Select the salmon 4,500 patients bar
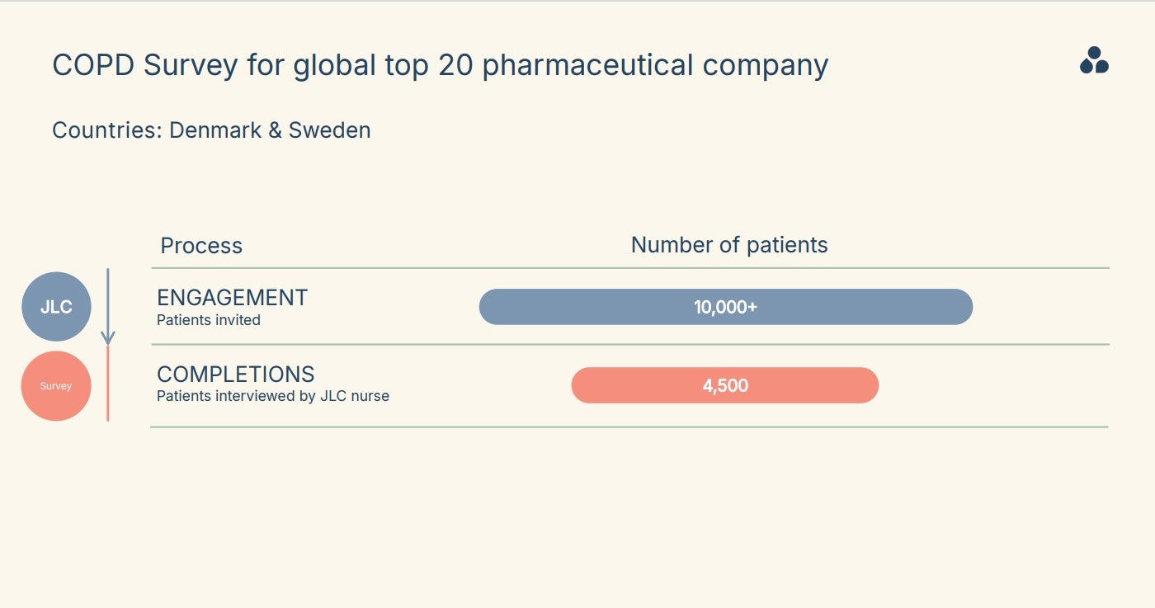The image size is (1155, 608). click(x=724, y=385)
